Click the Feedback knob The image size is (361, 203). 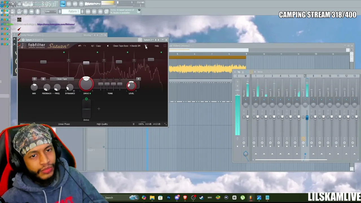[47, 88]
